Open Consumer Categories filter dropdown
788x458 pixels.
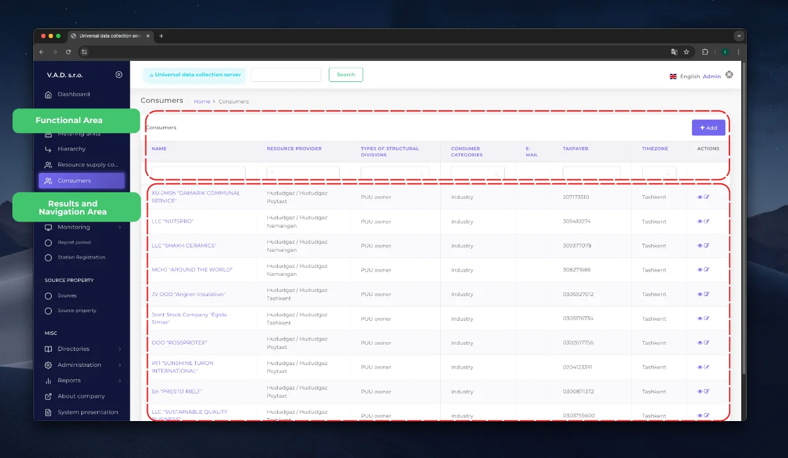(478, 173)
